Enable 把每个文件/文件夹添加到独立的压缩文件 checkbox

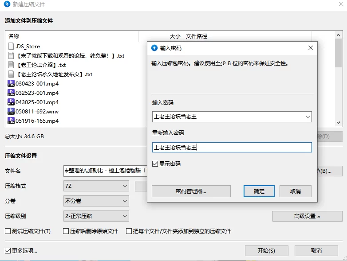pos(129,231)
